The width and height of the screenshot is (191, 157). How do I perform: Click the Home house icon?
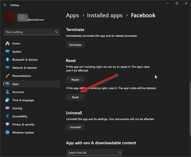7,43
